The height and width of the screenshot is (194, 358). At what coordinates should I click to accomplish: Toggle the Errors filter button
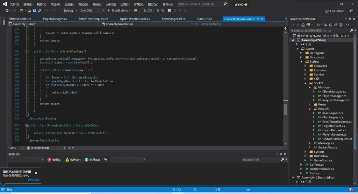point(54,160)
